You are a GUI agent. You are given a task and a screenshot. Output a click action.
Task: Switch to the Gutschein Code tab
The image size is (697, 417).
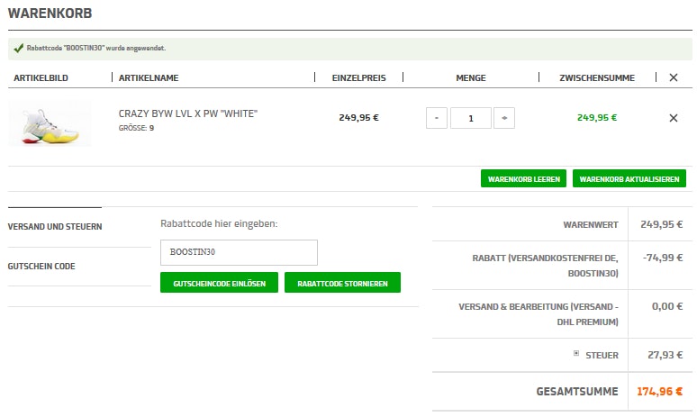pos(43,267)
